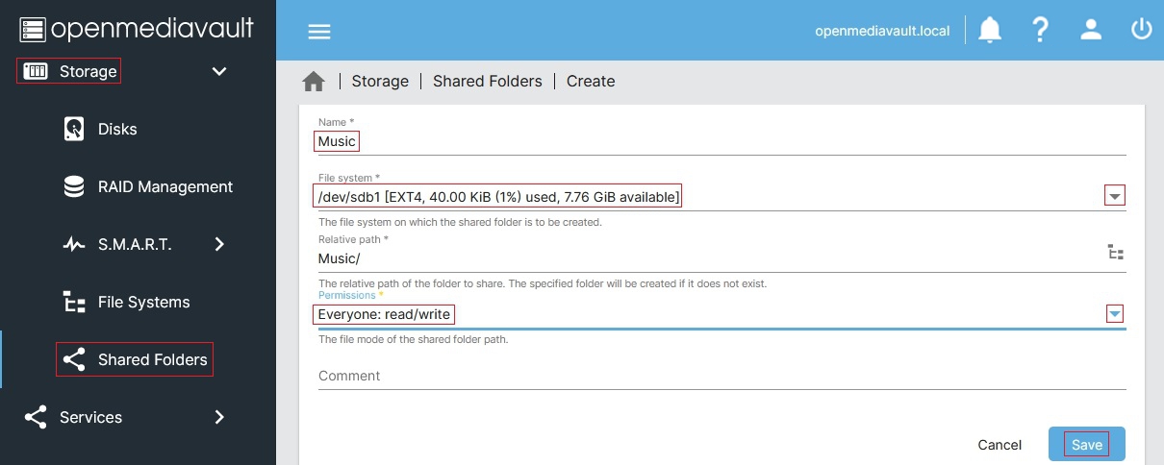
Task: Open Disks in the sidebar
Action: (x=117, y=129)
